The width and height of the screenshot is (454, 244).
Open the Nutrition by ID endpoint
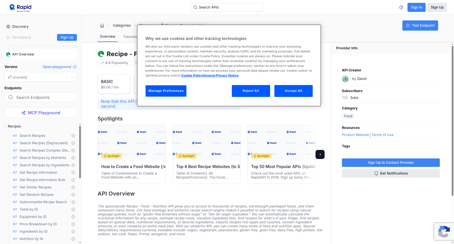[x=31, y=239]
